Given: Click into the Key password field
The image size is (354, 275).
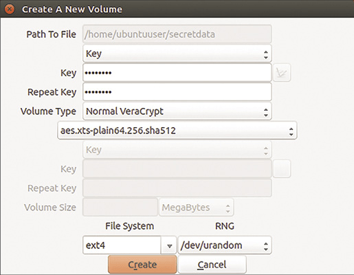Looking at the screenshot, I should pyautogui.click(x=177, y=73).
